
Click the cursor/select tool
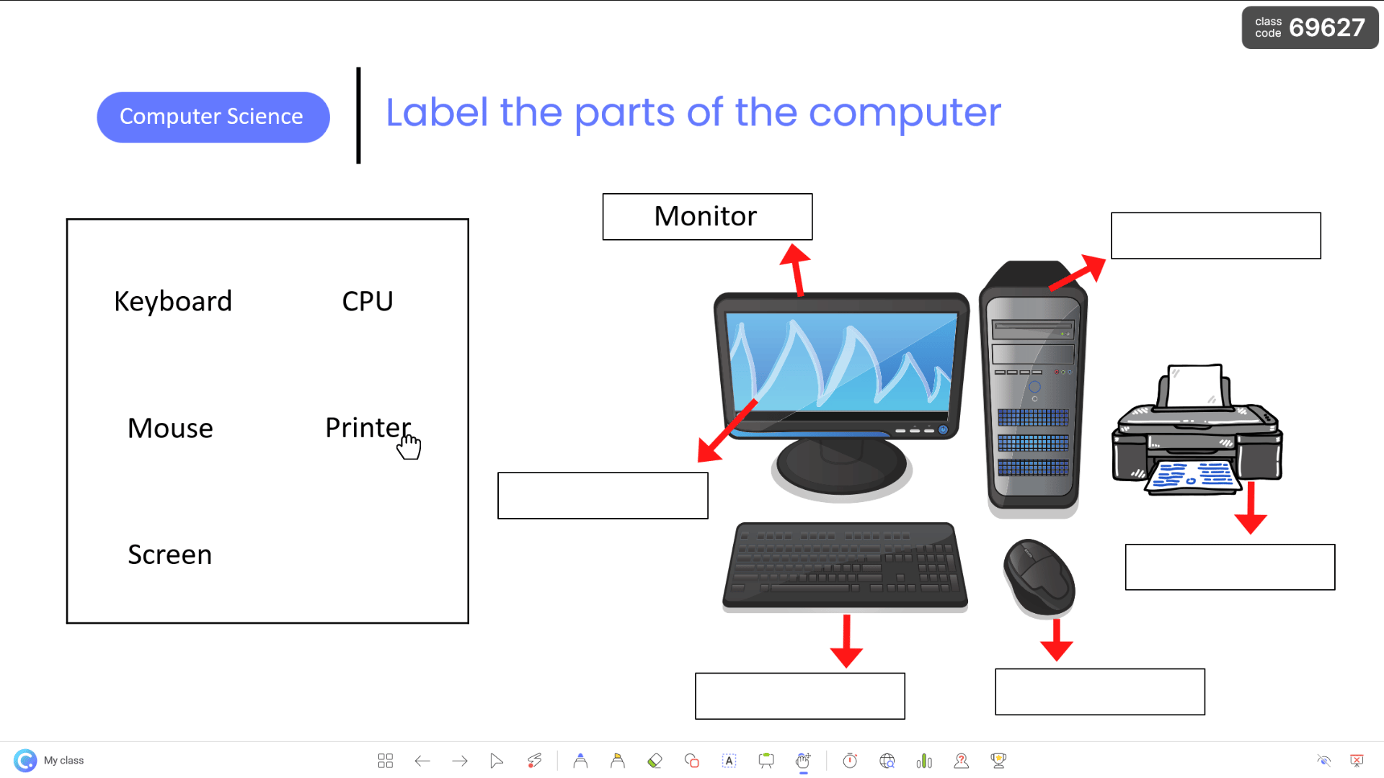(496, 760)
